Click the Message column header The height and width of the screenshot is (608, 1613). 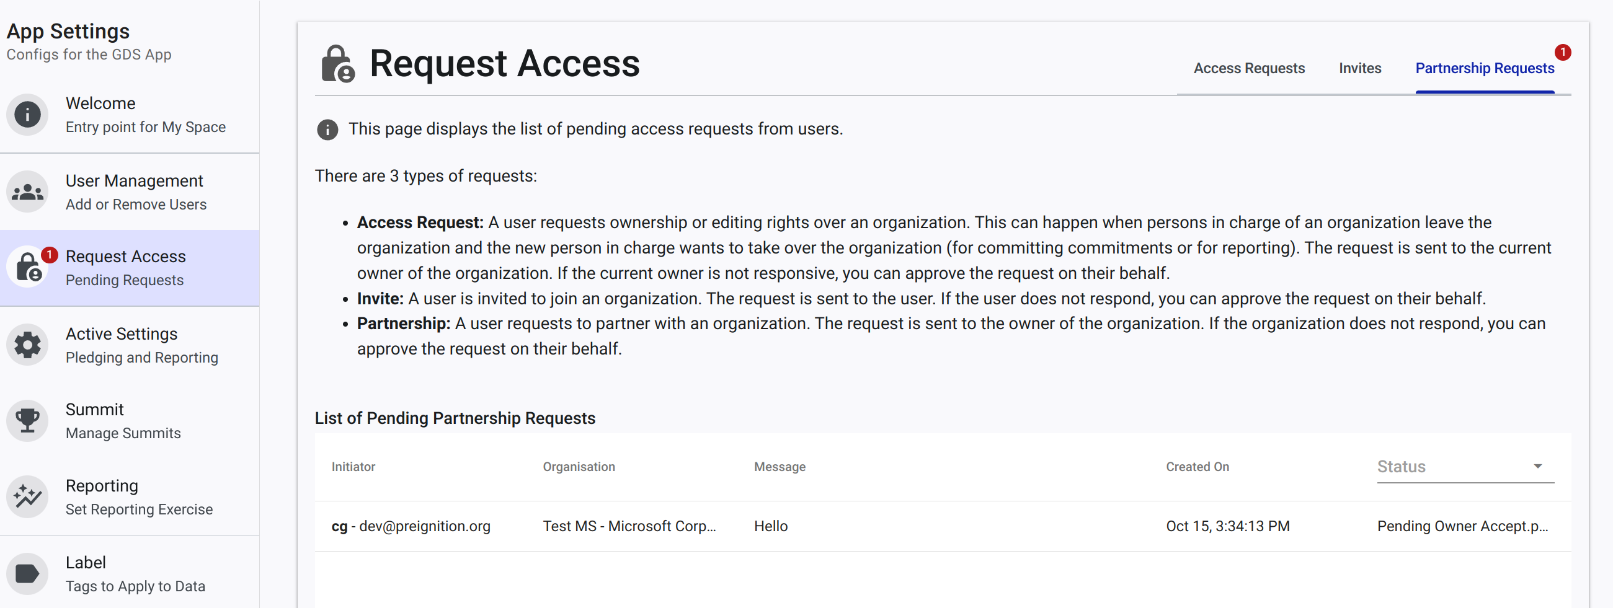click(780, 467)
